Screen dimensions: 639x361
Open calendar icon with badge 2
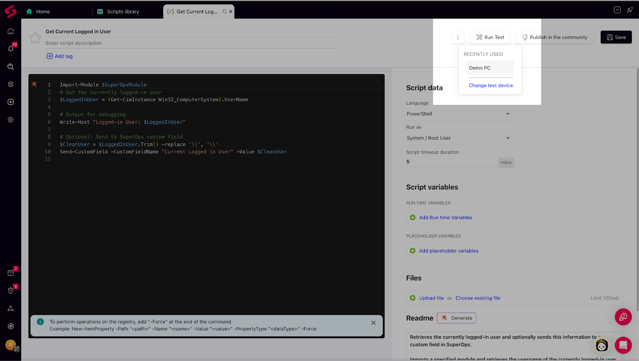[x=11, y=273]
